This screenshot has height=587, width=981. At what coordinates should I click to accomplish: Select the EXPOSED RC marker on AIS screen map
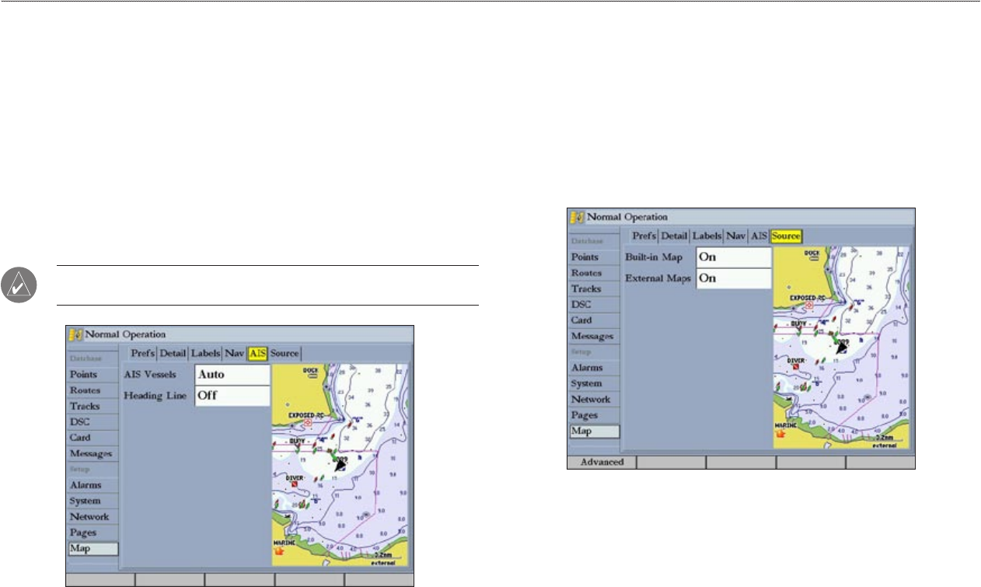point(307,424)
